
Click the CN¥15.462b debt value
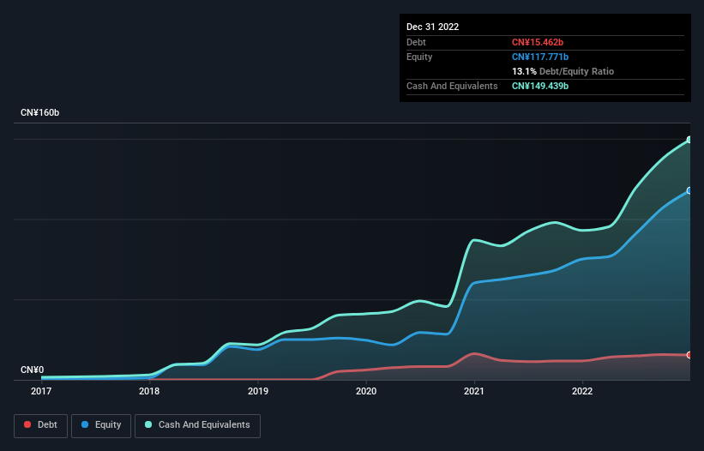538,42
